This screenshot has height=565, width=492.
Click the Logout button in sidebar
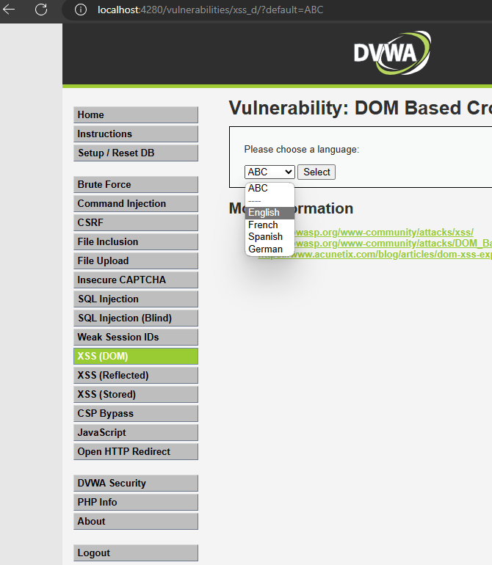pyautogui.click(x=136, y=553)
